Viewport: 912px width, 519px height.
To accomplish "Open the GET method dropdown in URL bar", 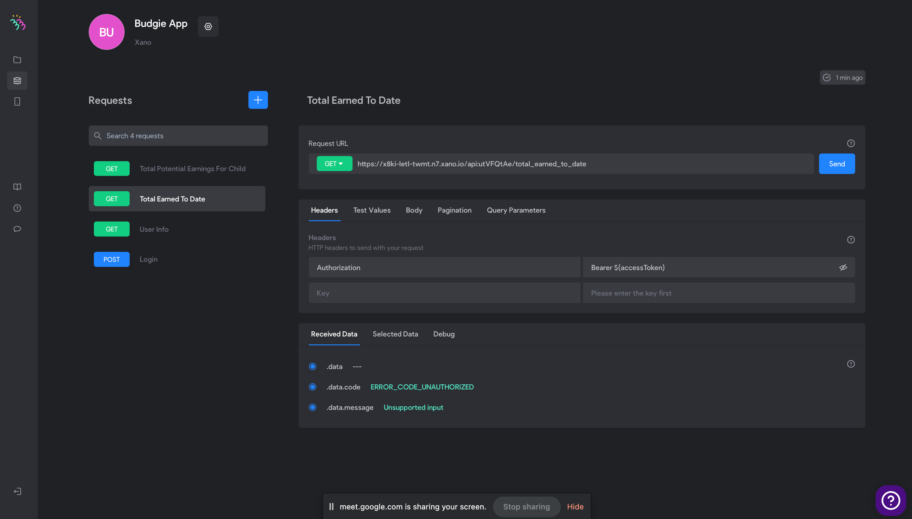I will [334, 164].
